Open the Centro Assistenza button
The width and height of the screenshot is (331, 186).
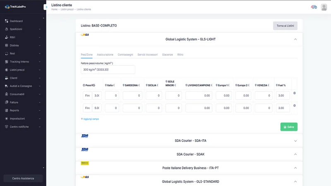click(x=23, y=179)
